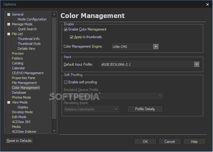Screen dimensions: 213x152
Task: Go to Thumbnail Style options
Action: point(29,44)
